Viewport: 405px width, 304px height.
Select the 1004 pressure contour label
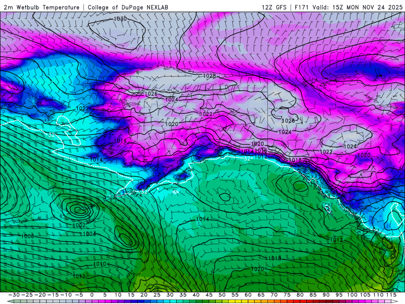tap(90, 234)
